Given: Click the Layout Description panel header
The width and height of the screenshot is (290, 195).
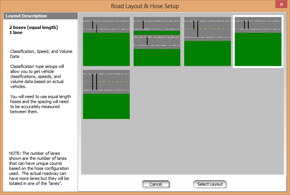Looking at the screenshot, I should (40, 16).
